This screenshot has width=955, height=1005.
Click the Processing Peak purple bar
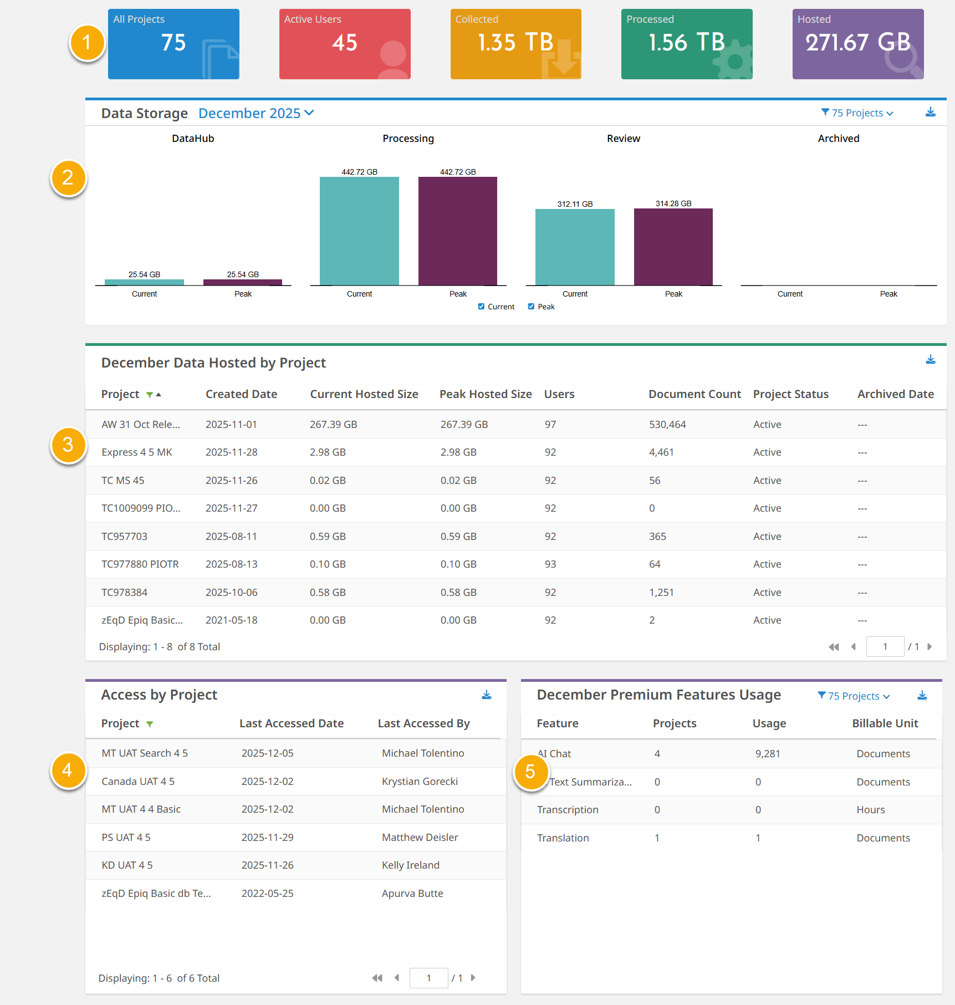457,231
